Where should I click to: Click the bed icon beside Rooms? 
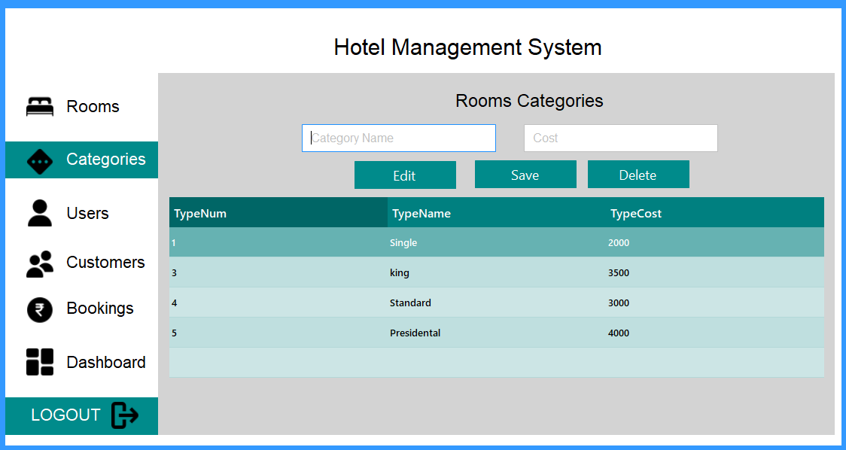[x=40, y=106]
